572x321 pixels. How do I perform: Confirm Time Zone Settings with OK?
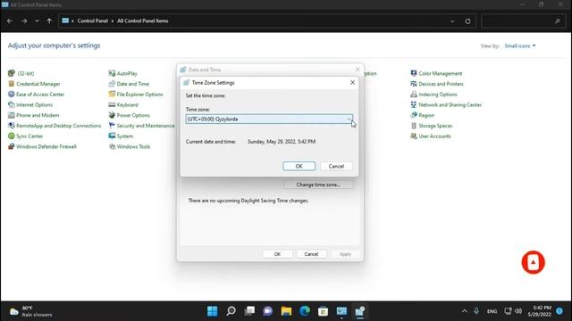(299, 166)
